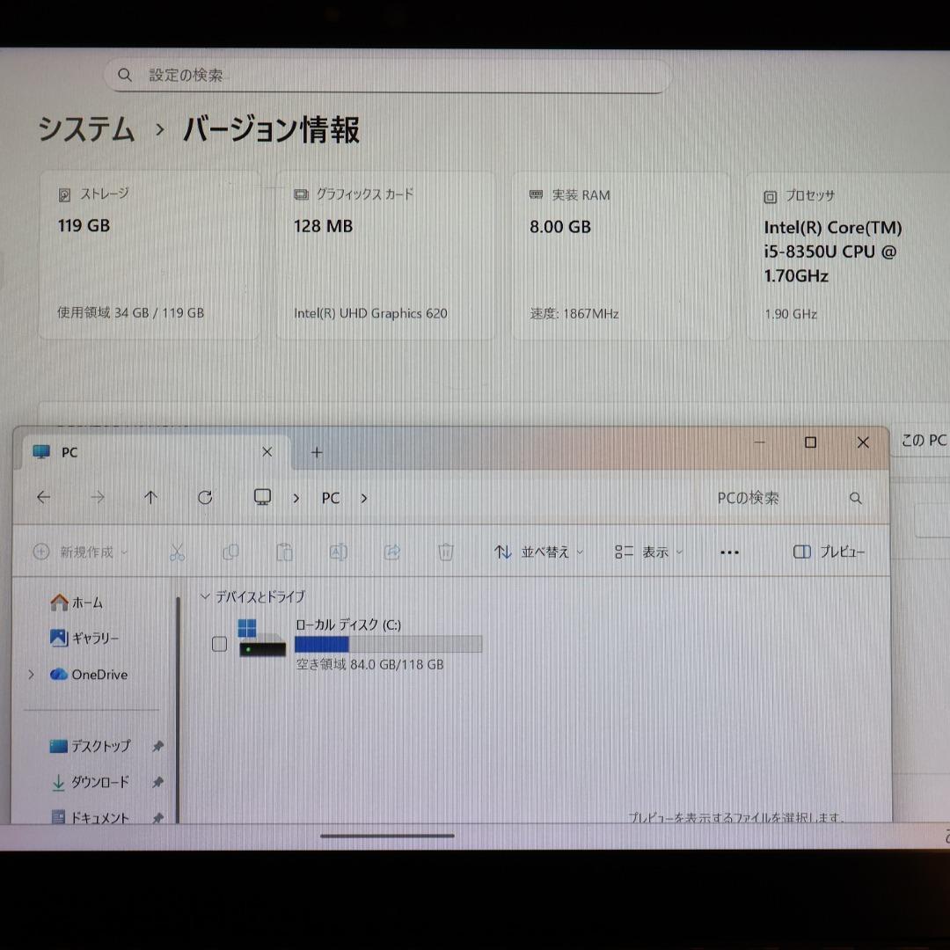The width and height of the screenshot is (950, 950).
Task: Open the See more (...) toolbar menu
Action: click(x=729, y=552)
